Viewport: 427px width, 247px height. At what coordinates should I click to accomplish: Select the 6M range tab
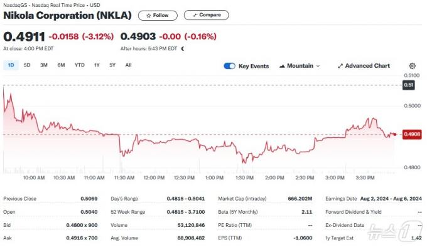(61, 65)
